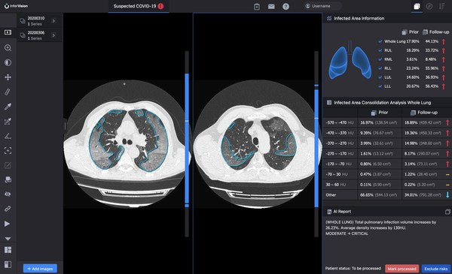This screenshot has height=274, width=452.
Task: Click the eyedropper HU probe tool
Action: pos(8,107)
